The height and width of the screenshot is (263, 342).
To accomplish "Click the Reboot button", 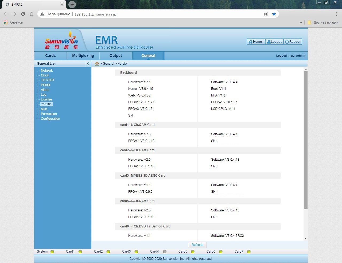I will click(293, 42).
